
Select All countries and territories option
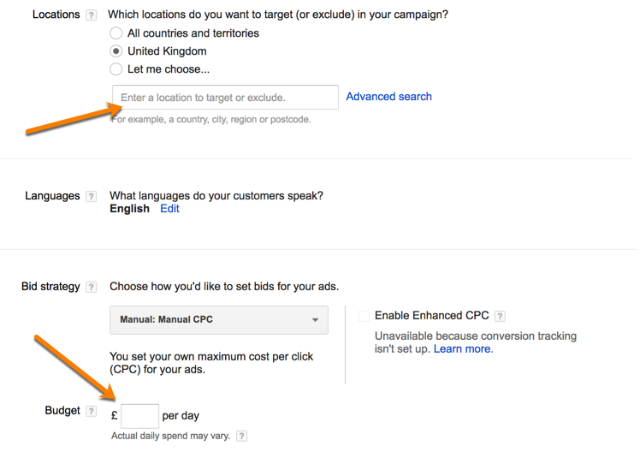116,33
